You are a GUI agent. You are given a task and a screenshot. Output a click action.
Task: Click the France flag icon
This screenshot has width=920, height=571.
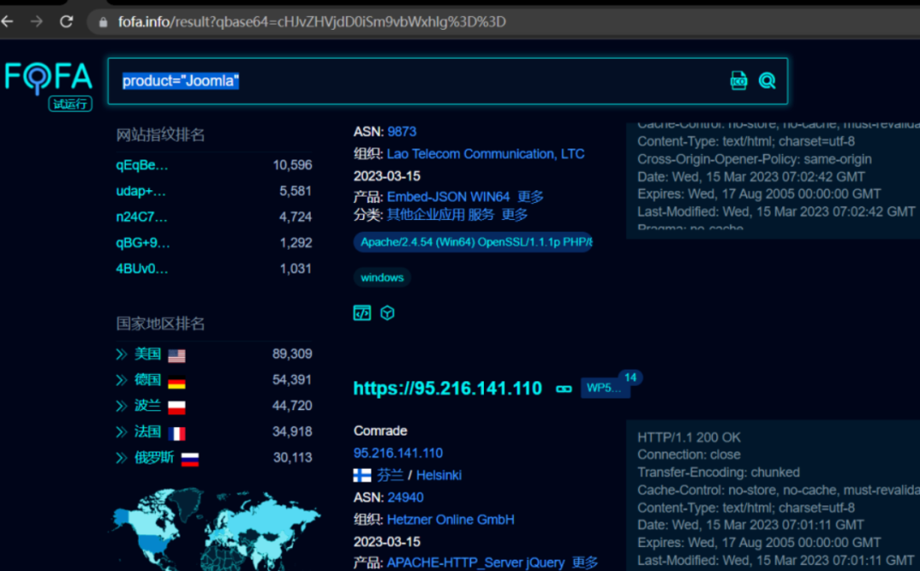176,433
